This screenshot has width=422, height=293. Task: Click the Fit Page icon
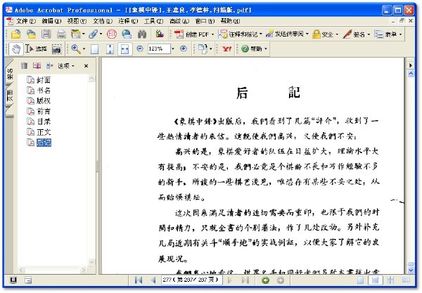point(110,49)
